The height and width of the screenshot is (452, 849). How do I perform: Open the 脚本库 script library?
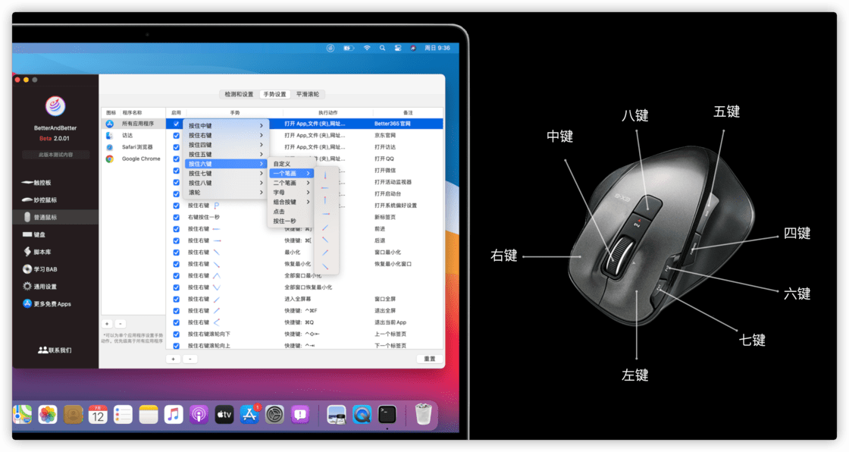(37, 252)
